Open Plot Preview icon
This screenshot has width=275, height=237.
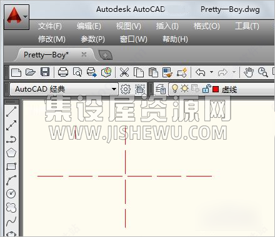pos(77,72)
